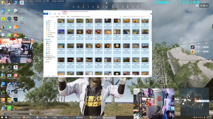The height and width of the screenshot is (119, 213).
Task: Switch to UU accelerator taskbar item
Action: 55,117
